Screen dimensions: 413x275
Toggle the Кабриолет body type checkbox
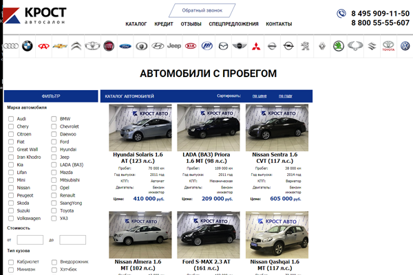[11, 262]
